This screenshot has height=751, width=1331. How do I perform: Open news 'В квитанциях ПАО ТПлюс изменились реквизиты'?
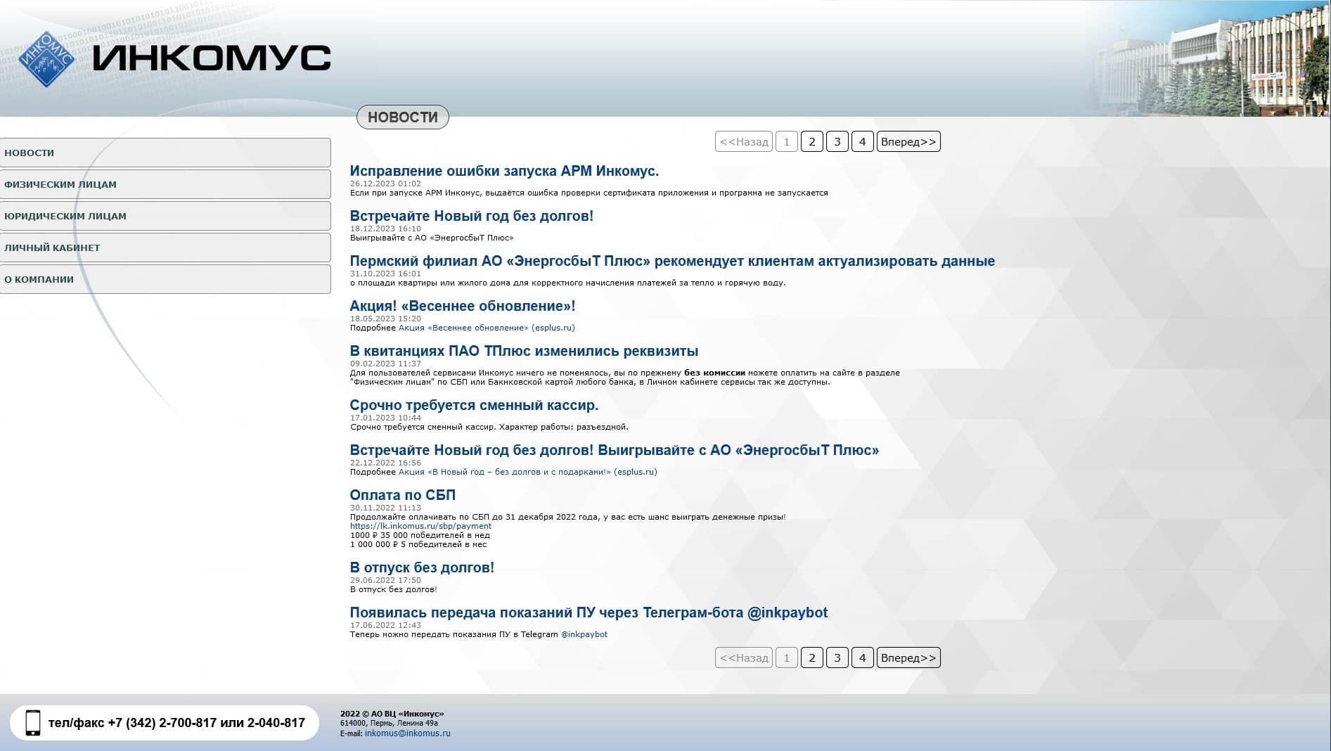pyautogui.click(x=524, y=351)
